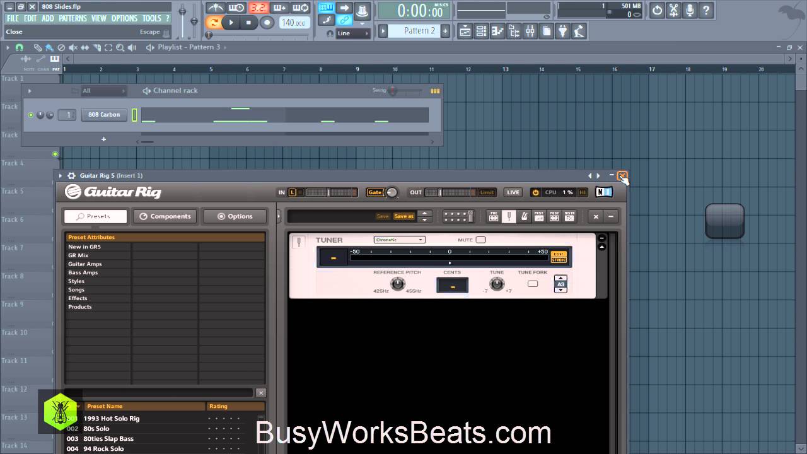
Task: Open the audio editor scissors icon
Action: click(674, 10)
